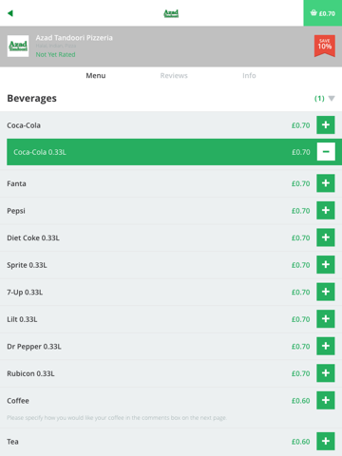This screenshot has width=342, height=456.
Task: Remove Coca-Cola 0.33L with minus button
Action: tap(326, 152)
